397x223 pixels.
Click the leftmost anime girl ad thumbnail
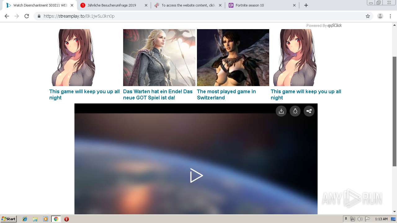(x=74, y=58)
